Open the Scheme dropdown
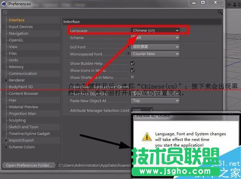This screenshot has height=179, width=241. click(x=155, y=38)
